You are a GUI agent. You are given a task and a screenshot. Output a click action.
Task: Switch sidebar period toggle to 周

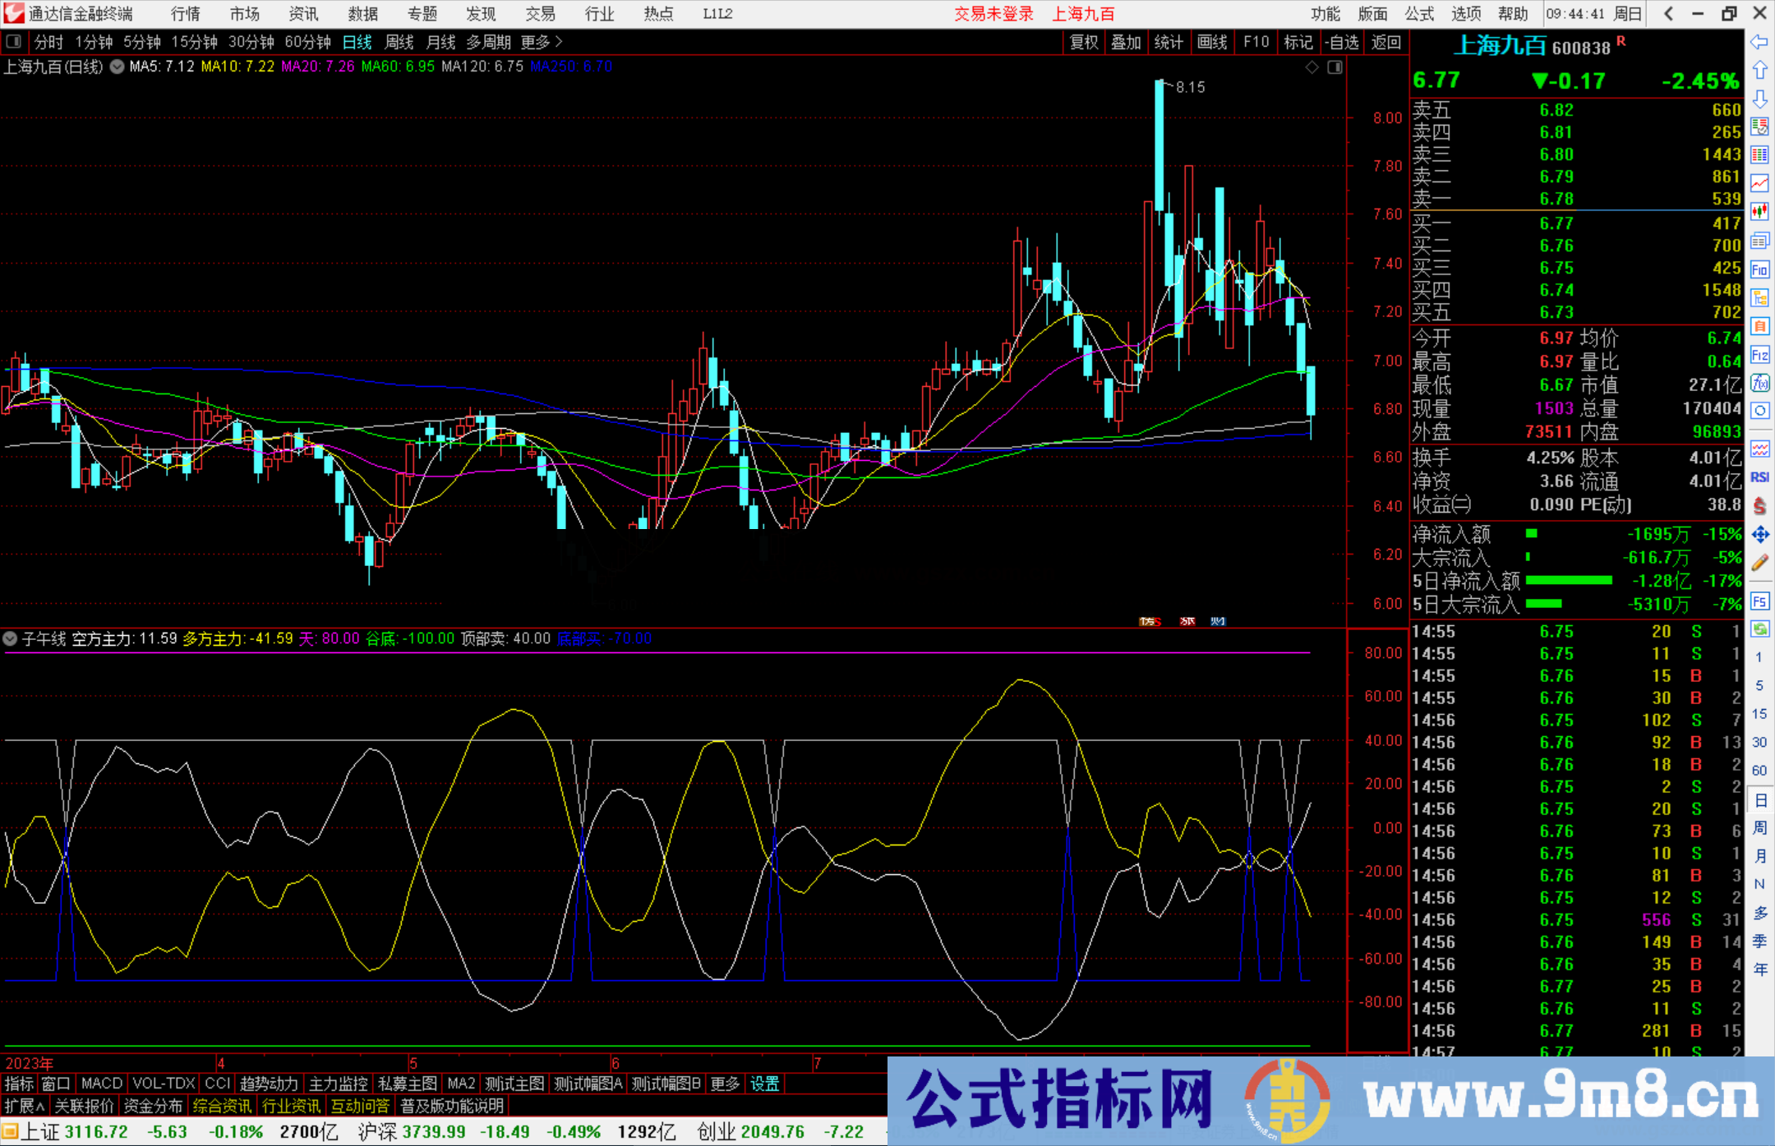(1760, 826)
